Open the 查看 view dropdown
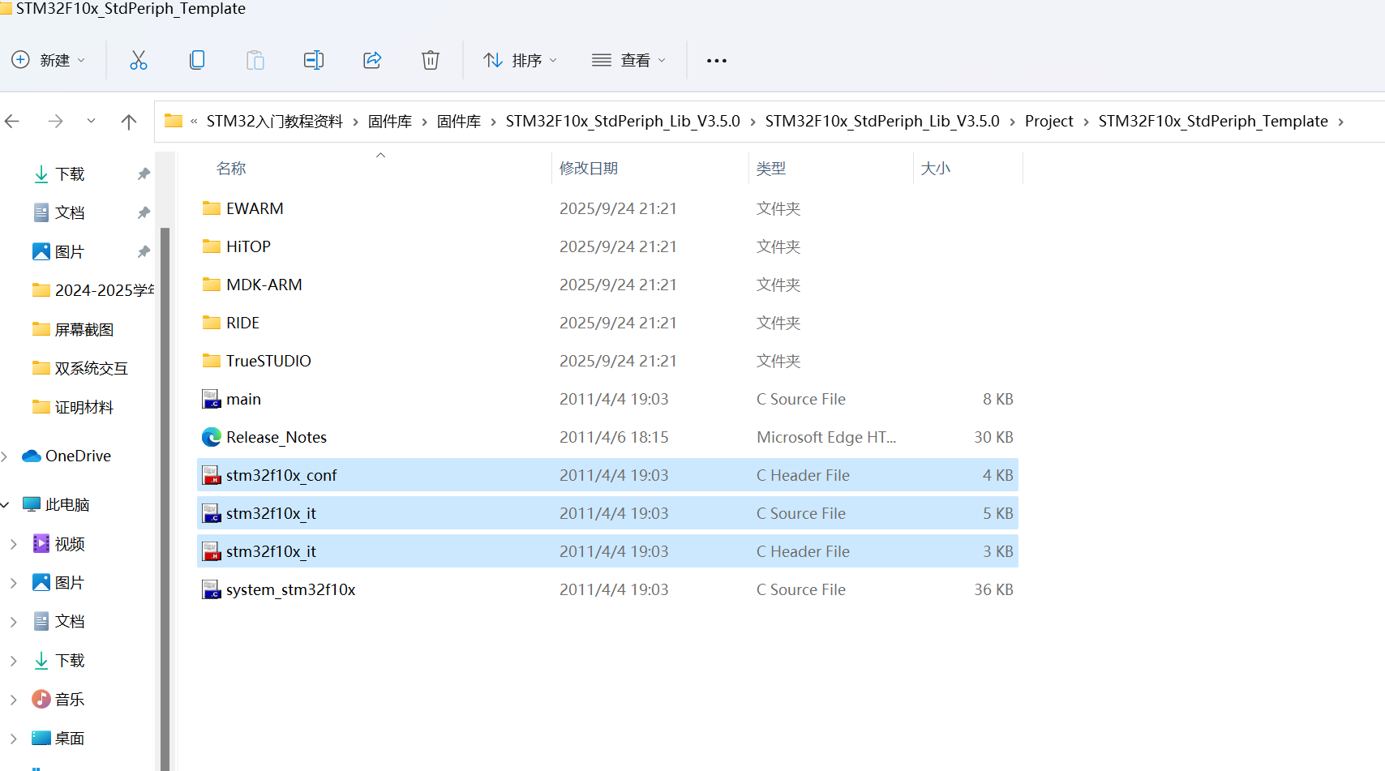Viewport: 1385px width, 771px height. tap(629, 60)
